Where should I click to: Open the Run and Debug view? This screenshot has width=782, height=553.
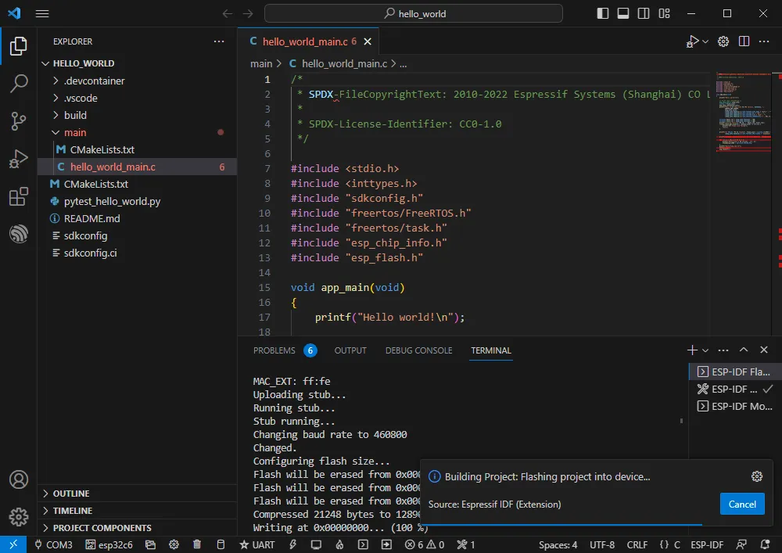(x=19, y=159)
